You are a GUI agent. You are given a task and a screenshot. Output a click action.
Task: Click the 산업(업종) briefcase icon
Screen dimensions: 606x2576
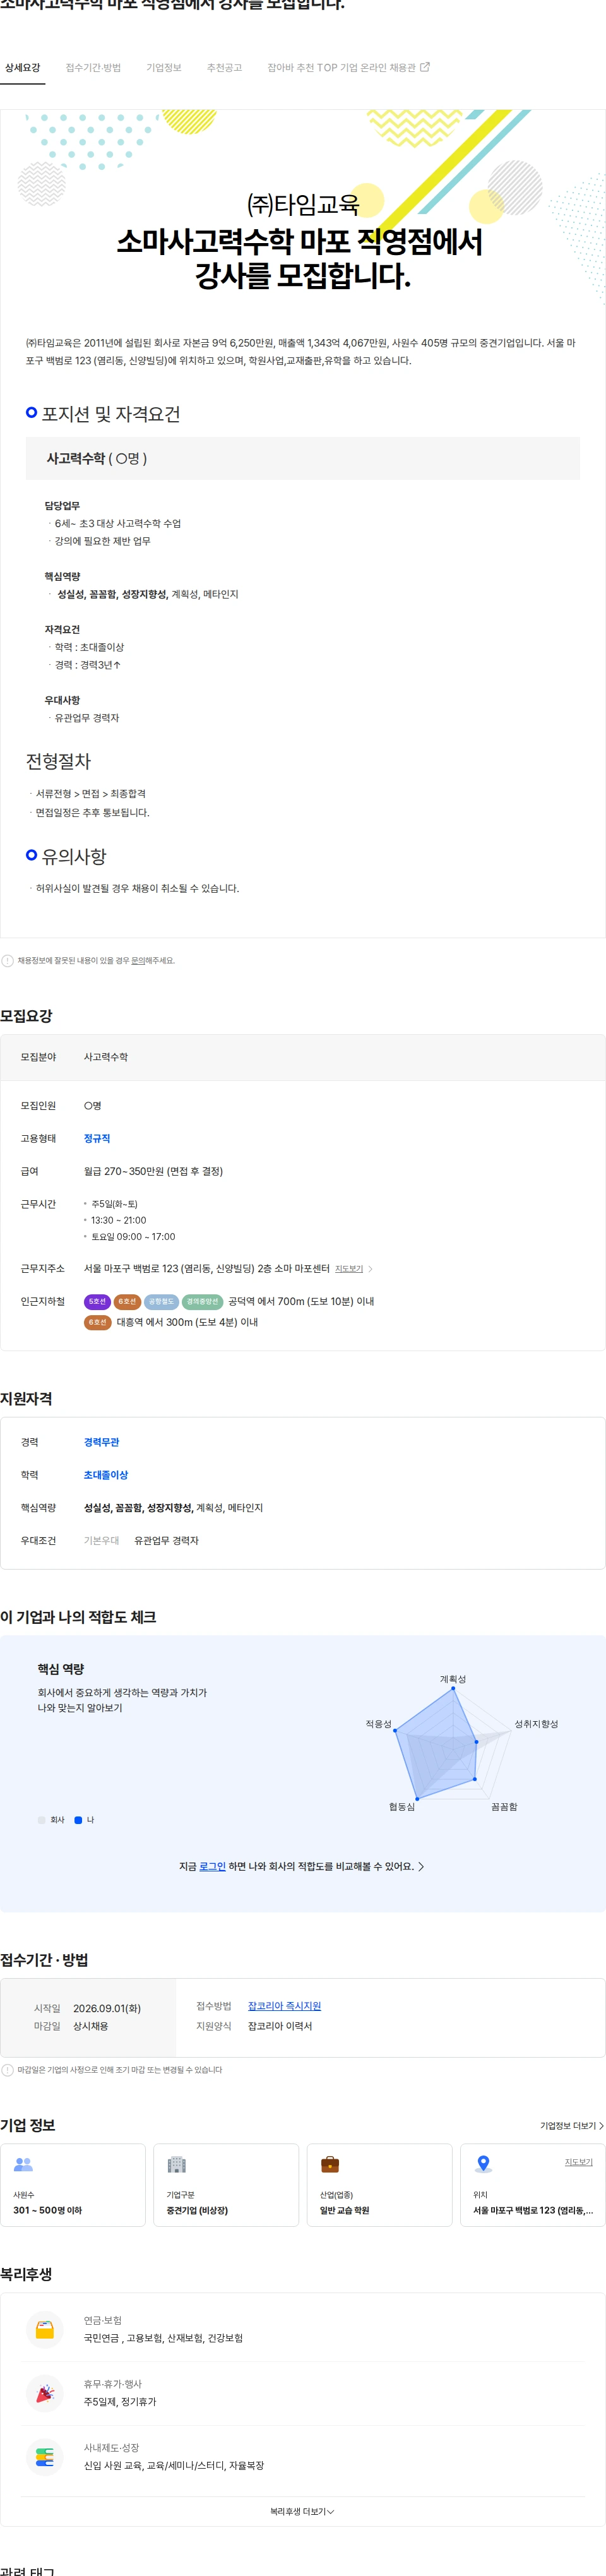(330, 2164)
